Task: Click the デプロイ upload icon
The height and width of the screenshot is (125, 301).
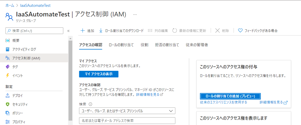Action: tap(8, 96)
